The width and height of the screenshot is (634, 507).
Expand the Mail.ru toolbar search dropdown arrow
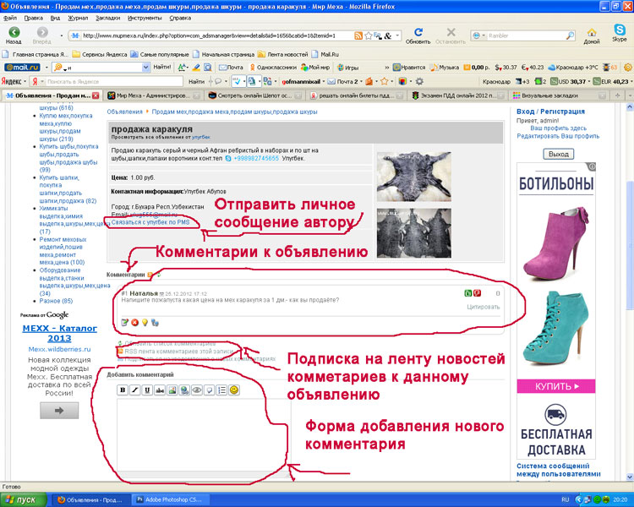click(146, 68)
